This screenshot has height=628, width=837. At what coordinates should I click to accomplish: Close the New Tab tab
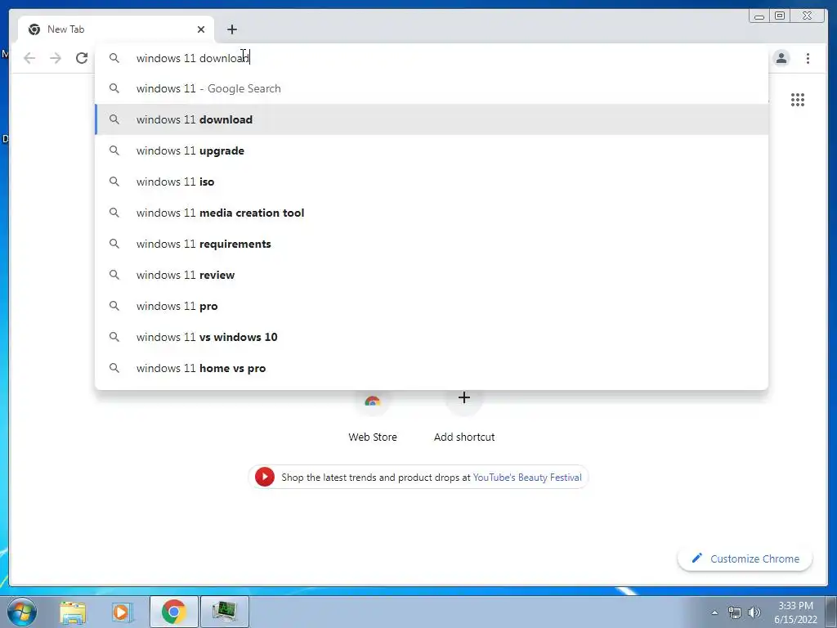201,29
